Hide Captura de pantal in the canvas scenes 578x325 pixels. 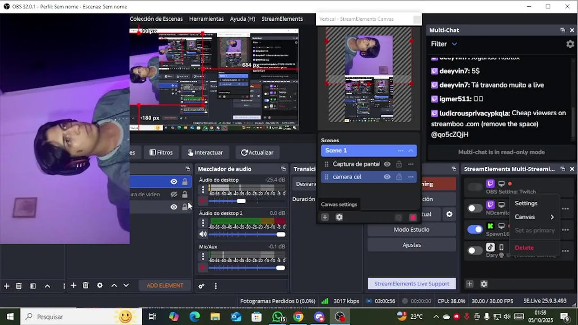pyautogui.click(x=387, y=164)
